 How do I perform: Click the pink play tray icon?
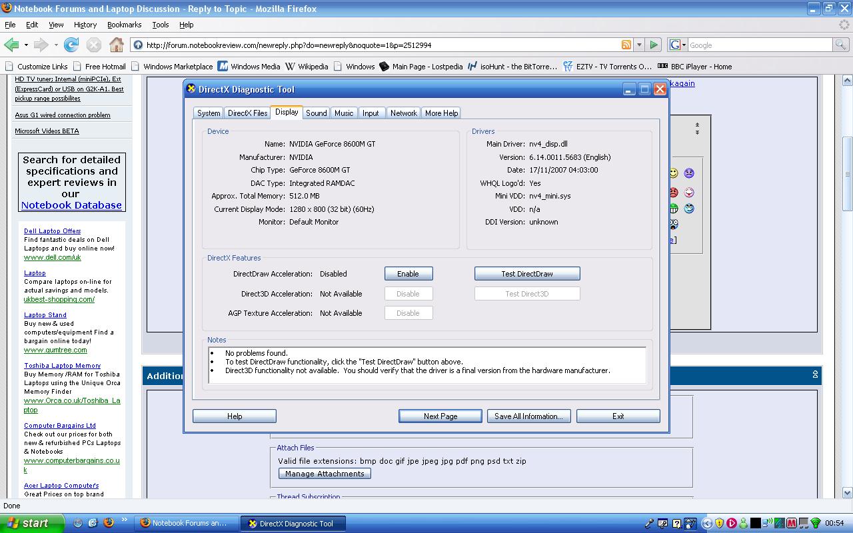point(731,524)
